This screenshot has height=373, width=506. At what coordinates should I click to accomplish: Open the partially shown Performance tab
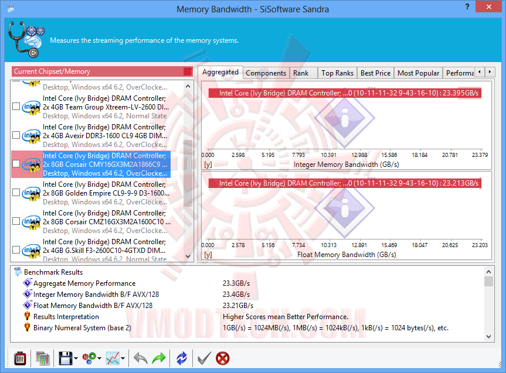pyautogui.click(x=459, y=73)
